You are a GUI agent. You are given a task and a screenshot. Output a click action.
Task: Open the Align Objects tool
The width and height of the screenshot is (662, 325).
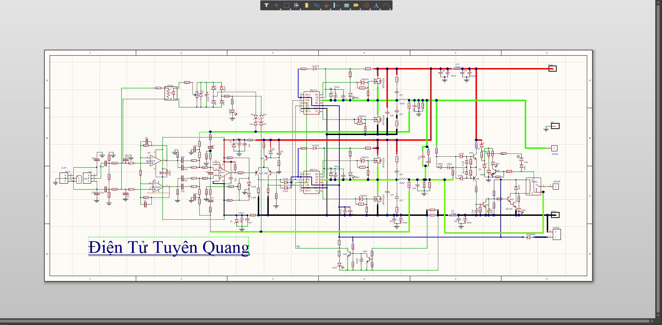click(296, 5)
